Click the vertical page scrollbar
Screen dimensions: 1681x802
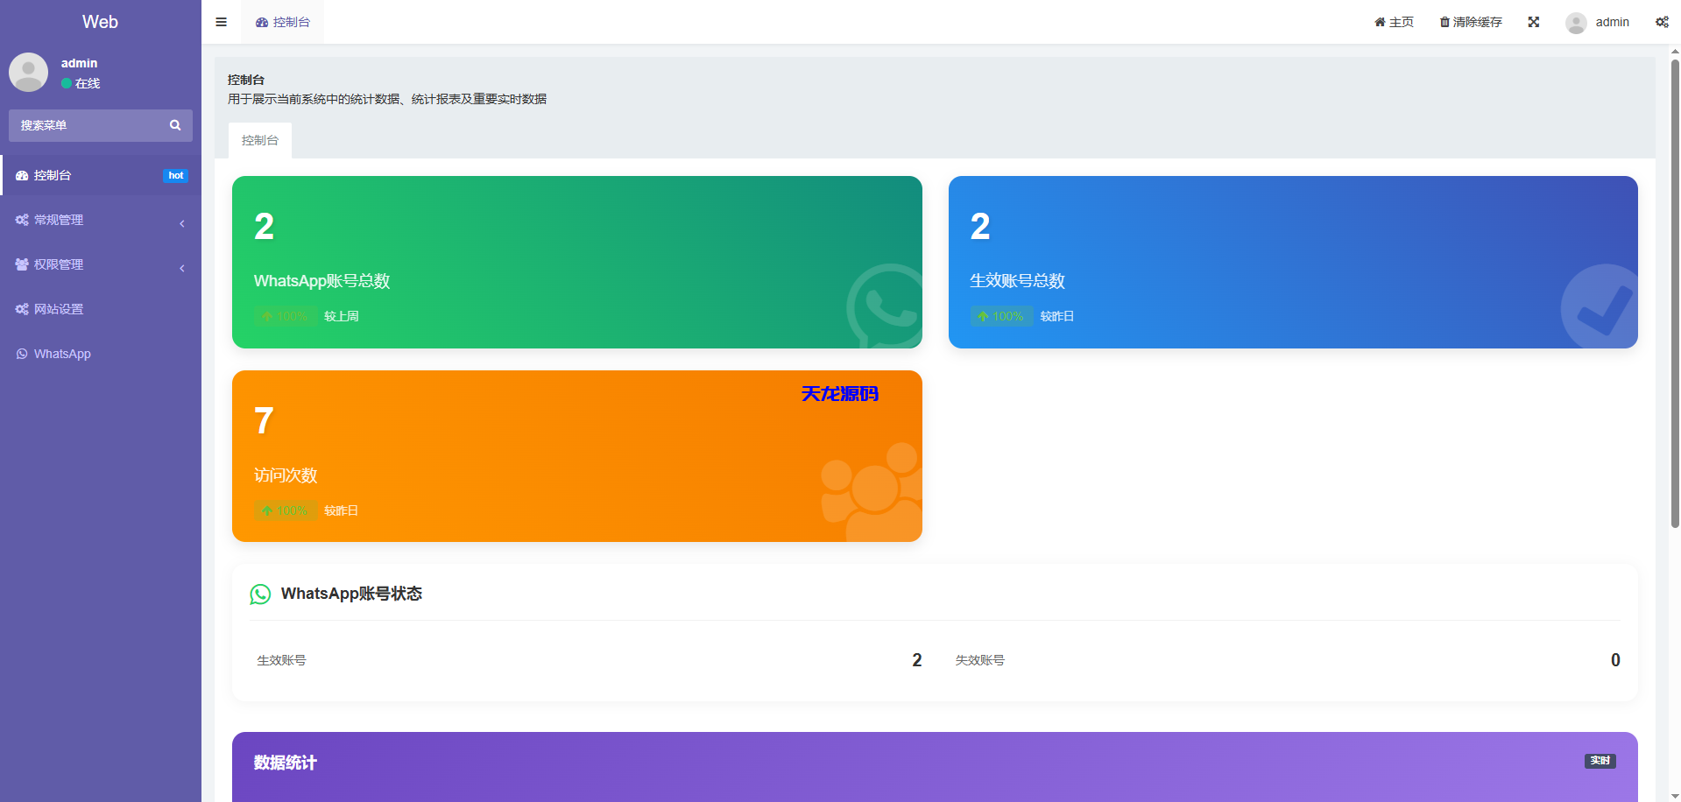click(1675, 289)
